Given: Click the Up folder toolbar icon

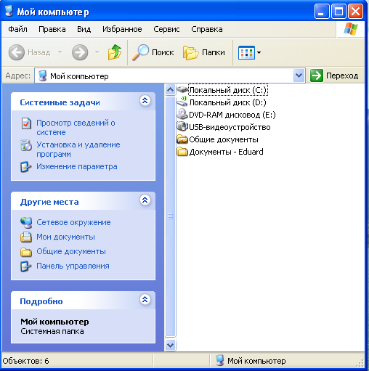Looking at the screenshot, I should [115, 52].
